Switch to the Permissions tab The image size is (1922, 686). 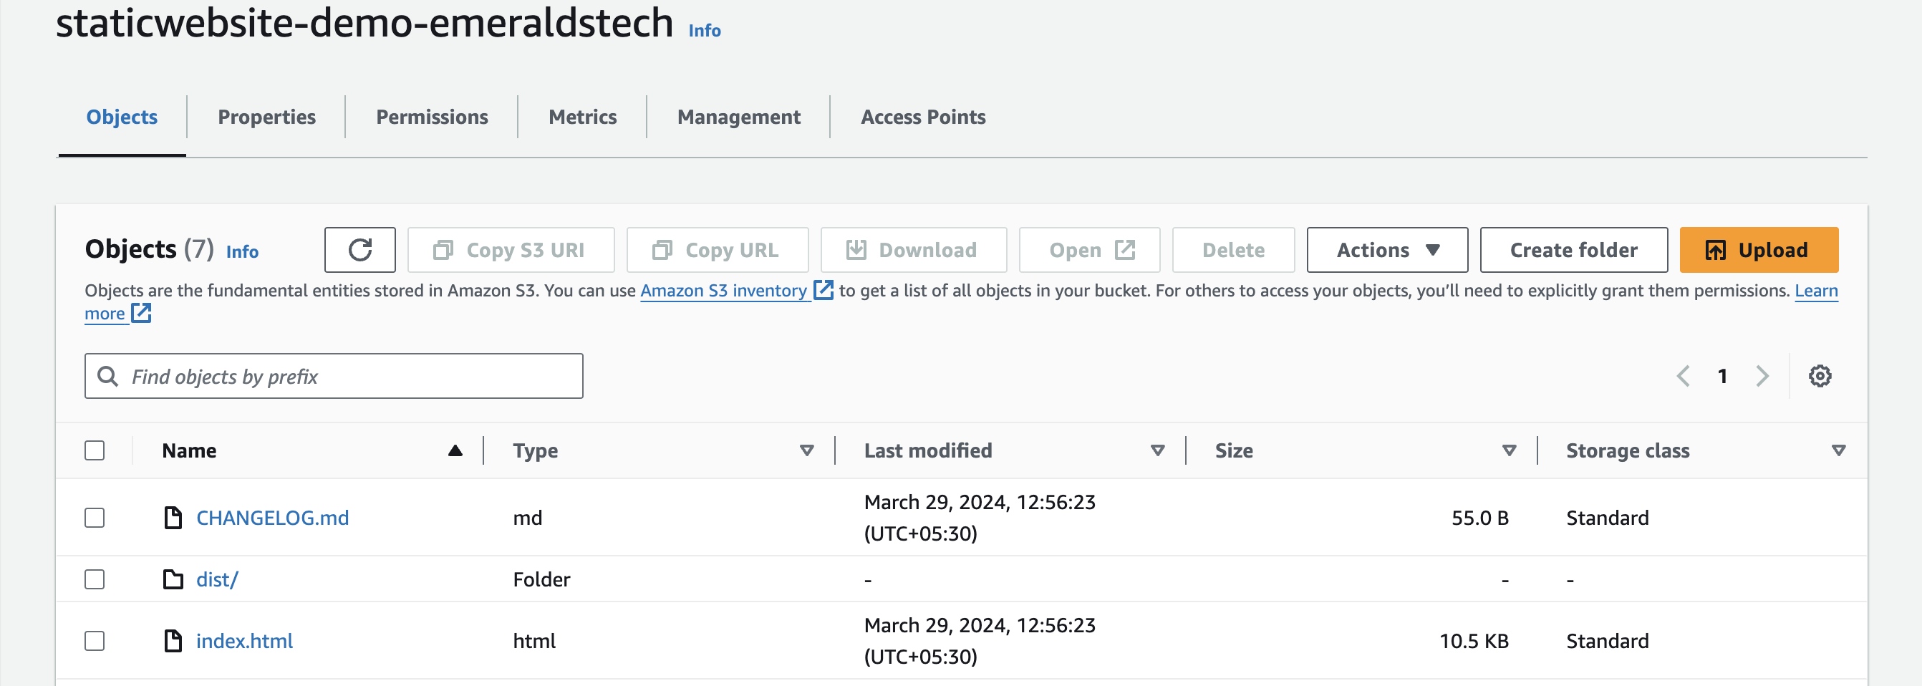coord(431,117)
